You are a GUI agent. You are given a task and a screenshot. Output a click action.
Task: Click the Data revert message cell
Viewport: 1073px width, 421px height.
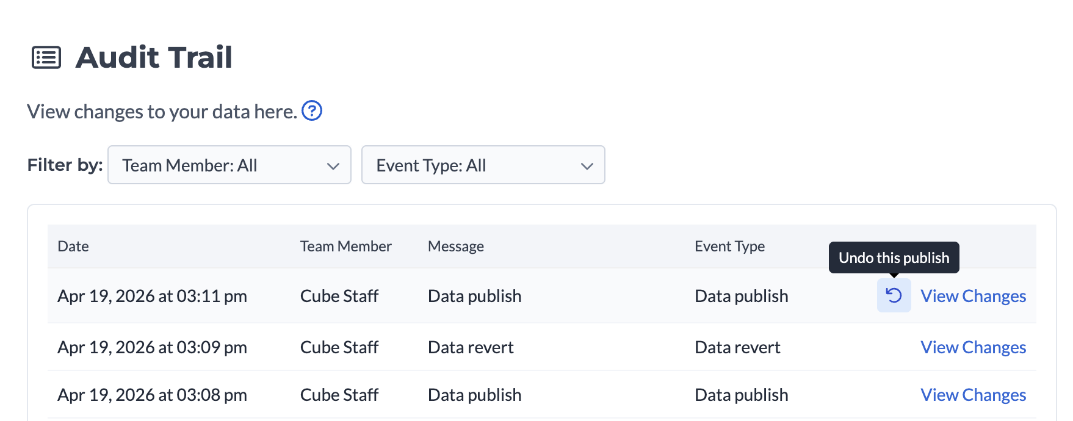471,347
